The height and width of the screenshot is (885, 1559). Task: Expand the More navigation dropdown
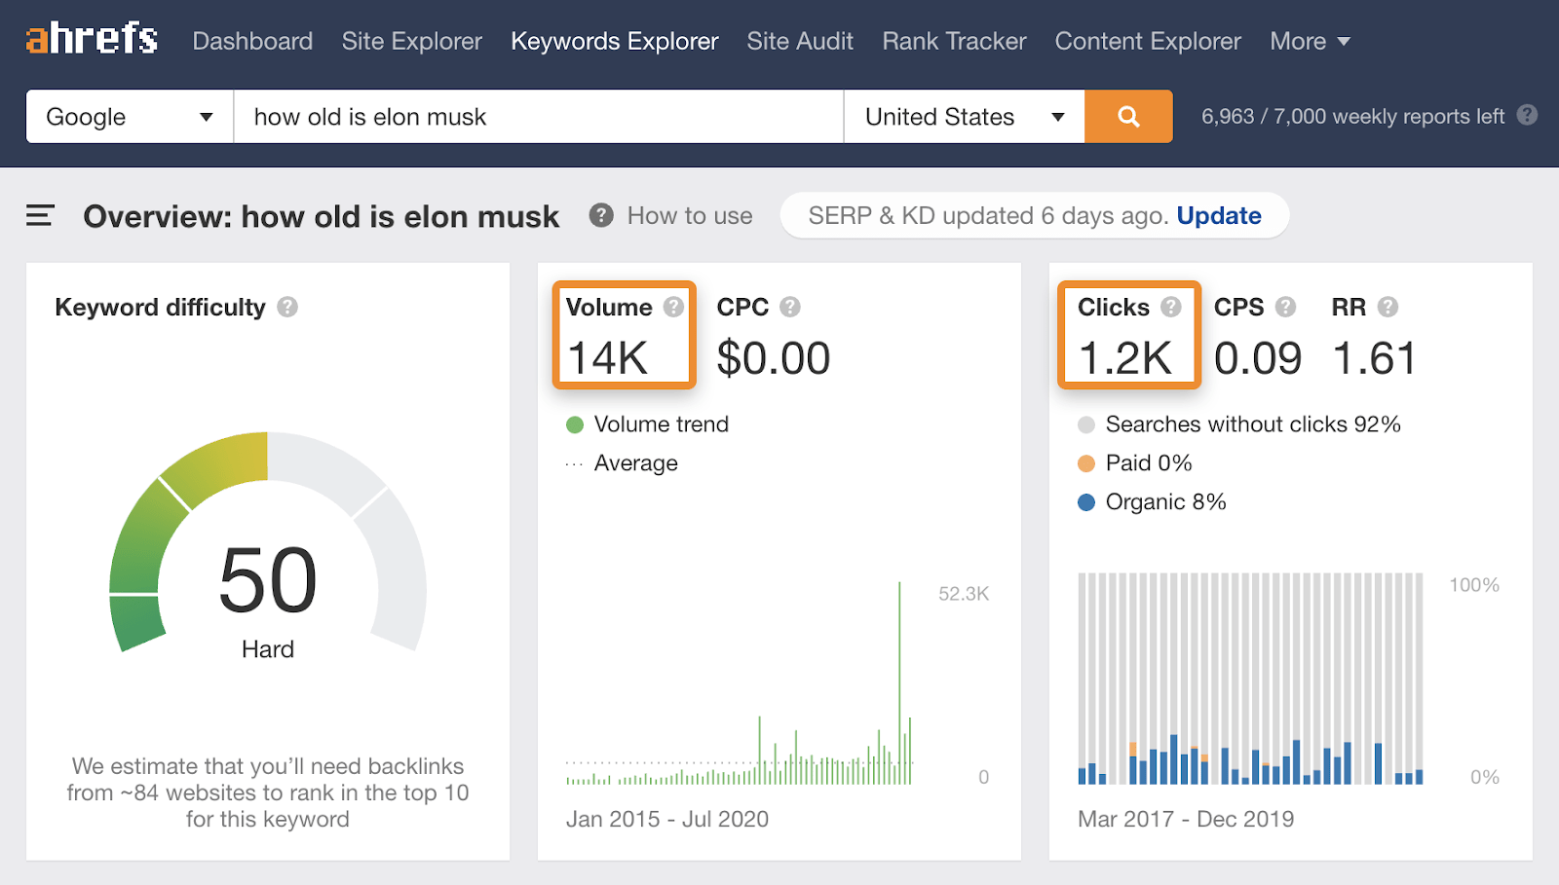tap(1310, 41)
